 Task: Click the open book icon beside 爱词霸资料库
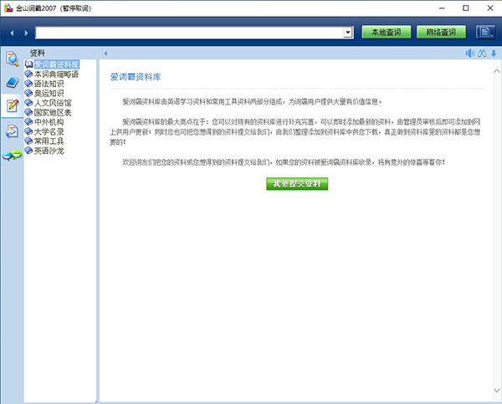pyautogui.click(x=28, y=64)
